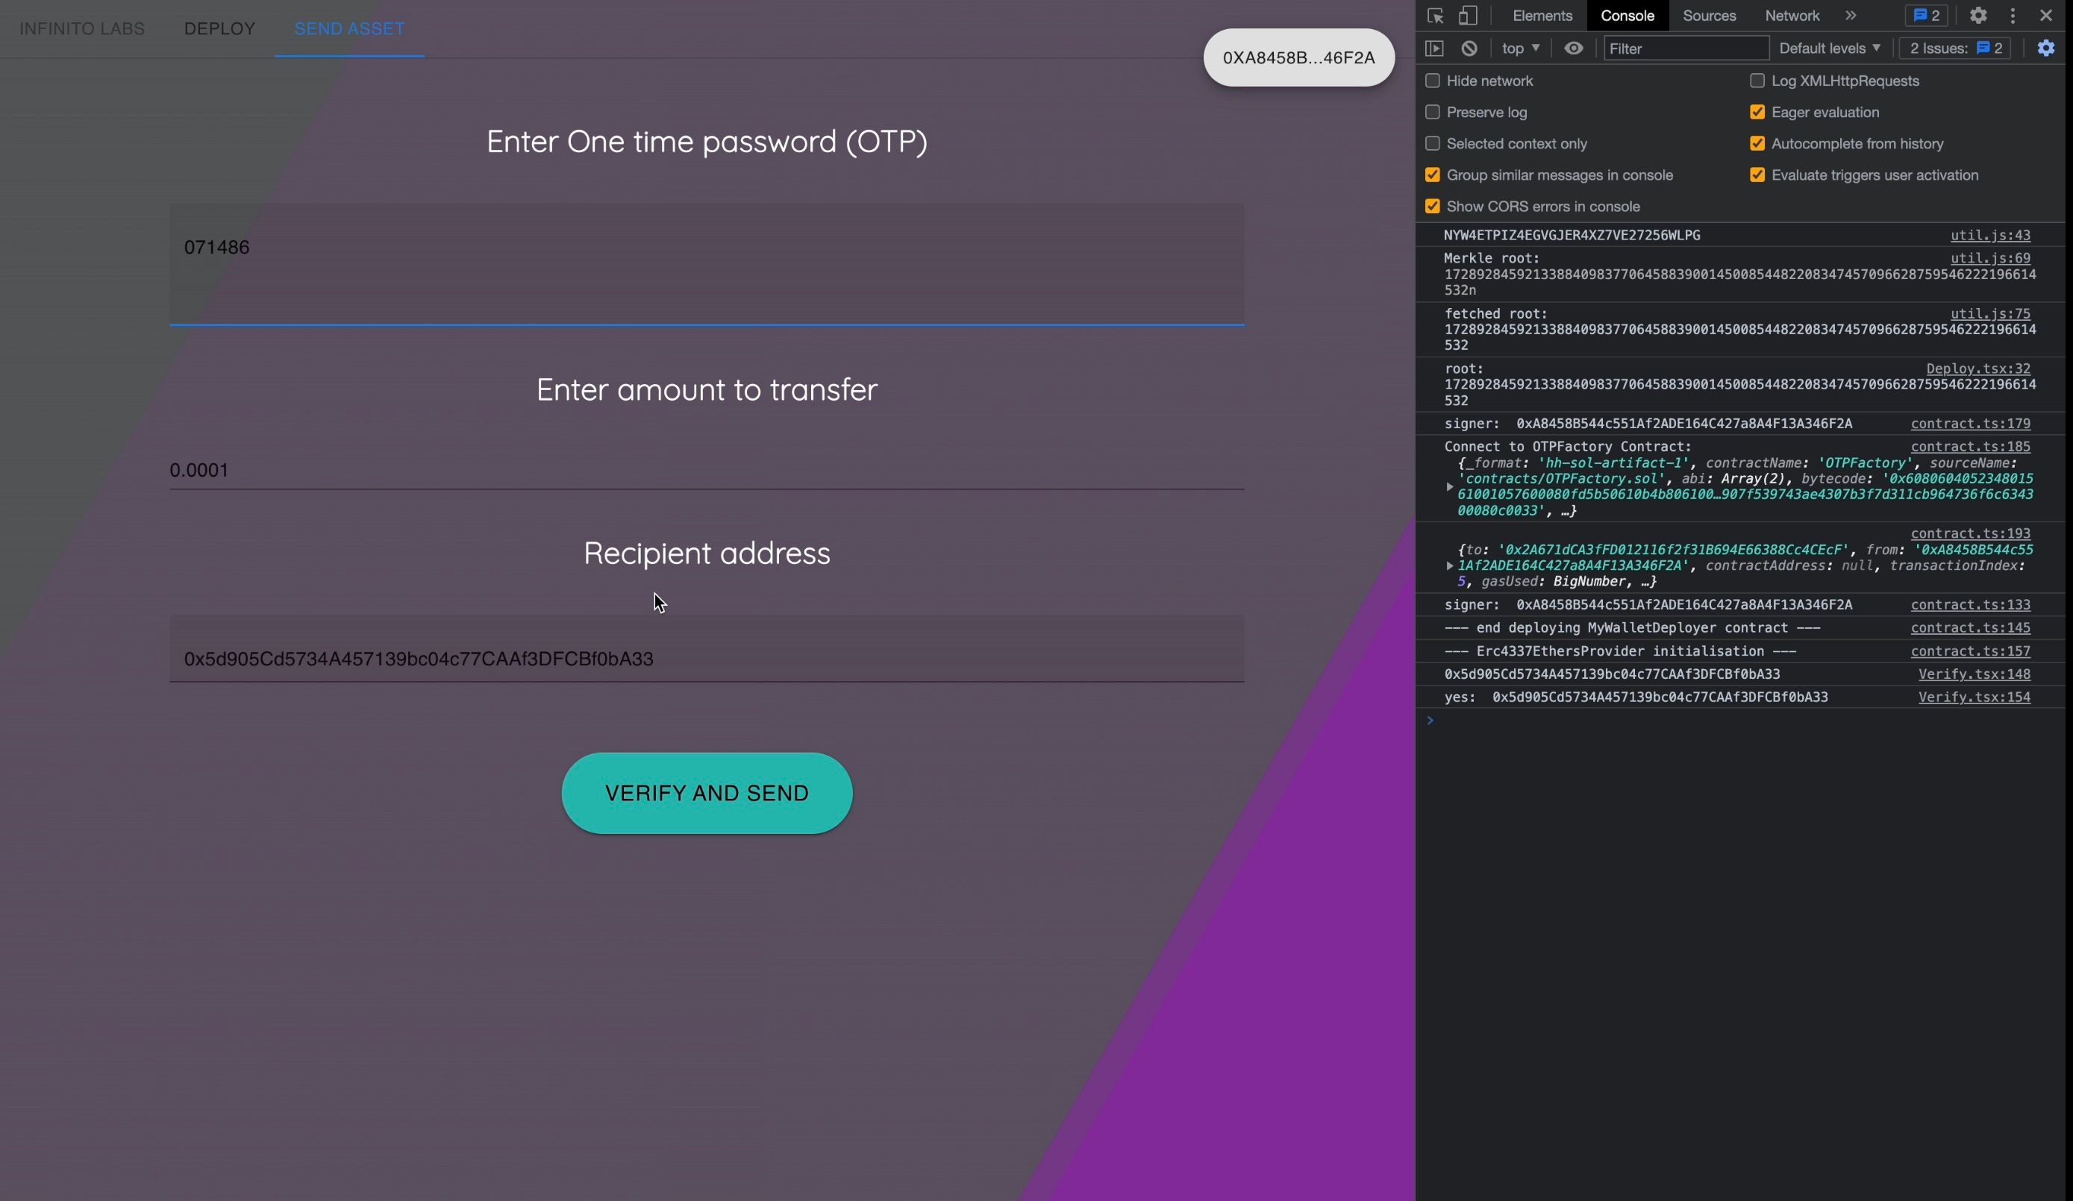
Task: Click the blue console settings gear
Action: coord(2046,48)
